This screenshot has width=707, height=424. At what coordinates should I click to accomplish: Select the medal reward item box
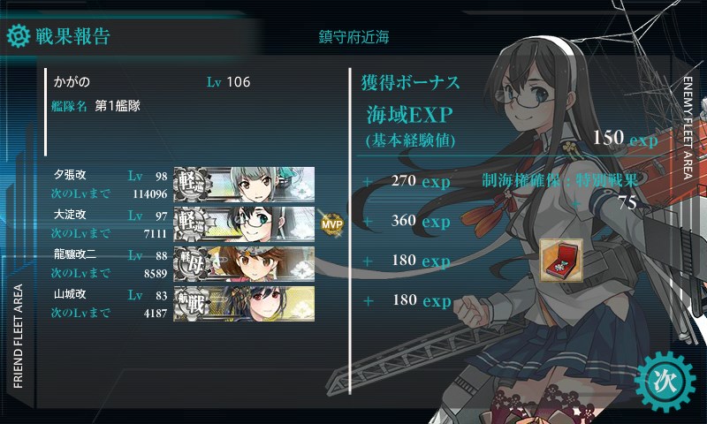coord(561,261)
